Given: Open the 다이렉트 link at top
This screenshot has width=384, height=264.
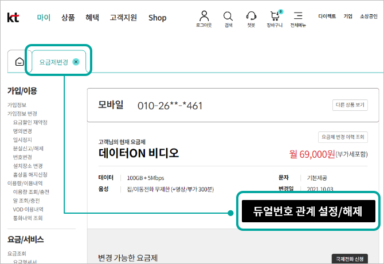Looking at the screenshot, I should [327, 17].
